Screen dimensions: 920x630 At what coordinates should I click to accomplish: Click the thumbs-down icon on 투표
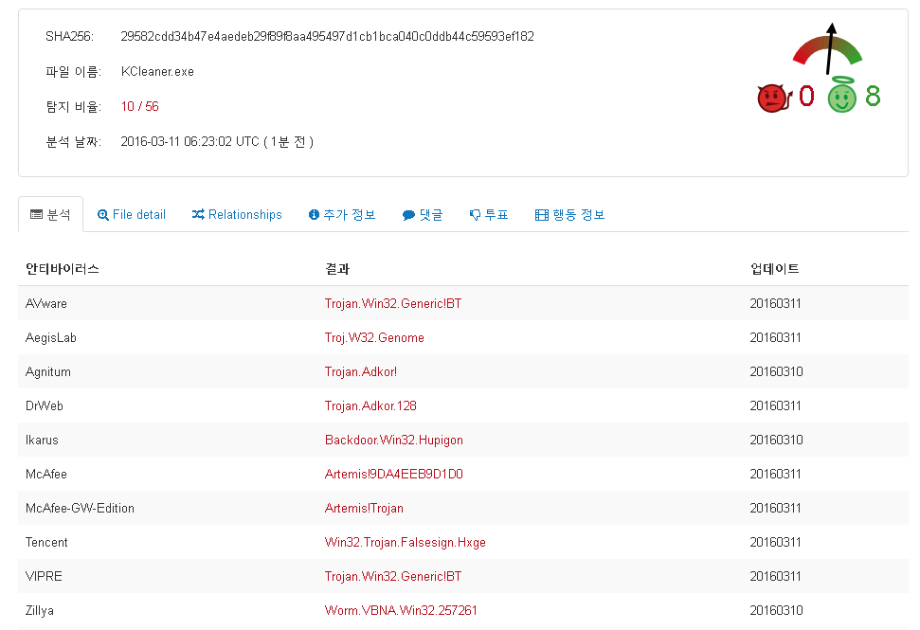coord(476,215)
